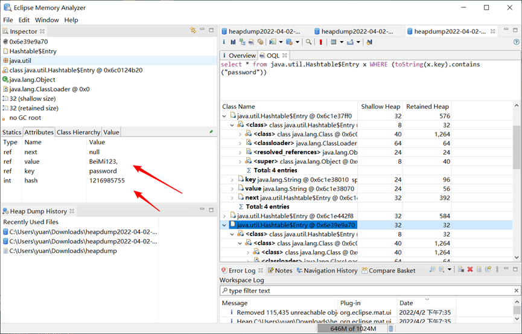Open the Dominator Tree toolbar icon
Screen dimensions: 522x334
click(x=243, y=42)
